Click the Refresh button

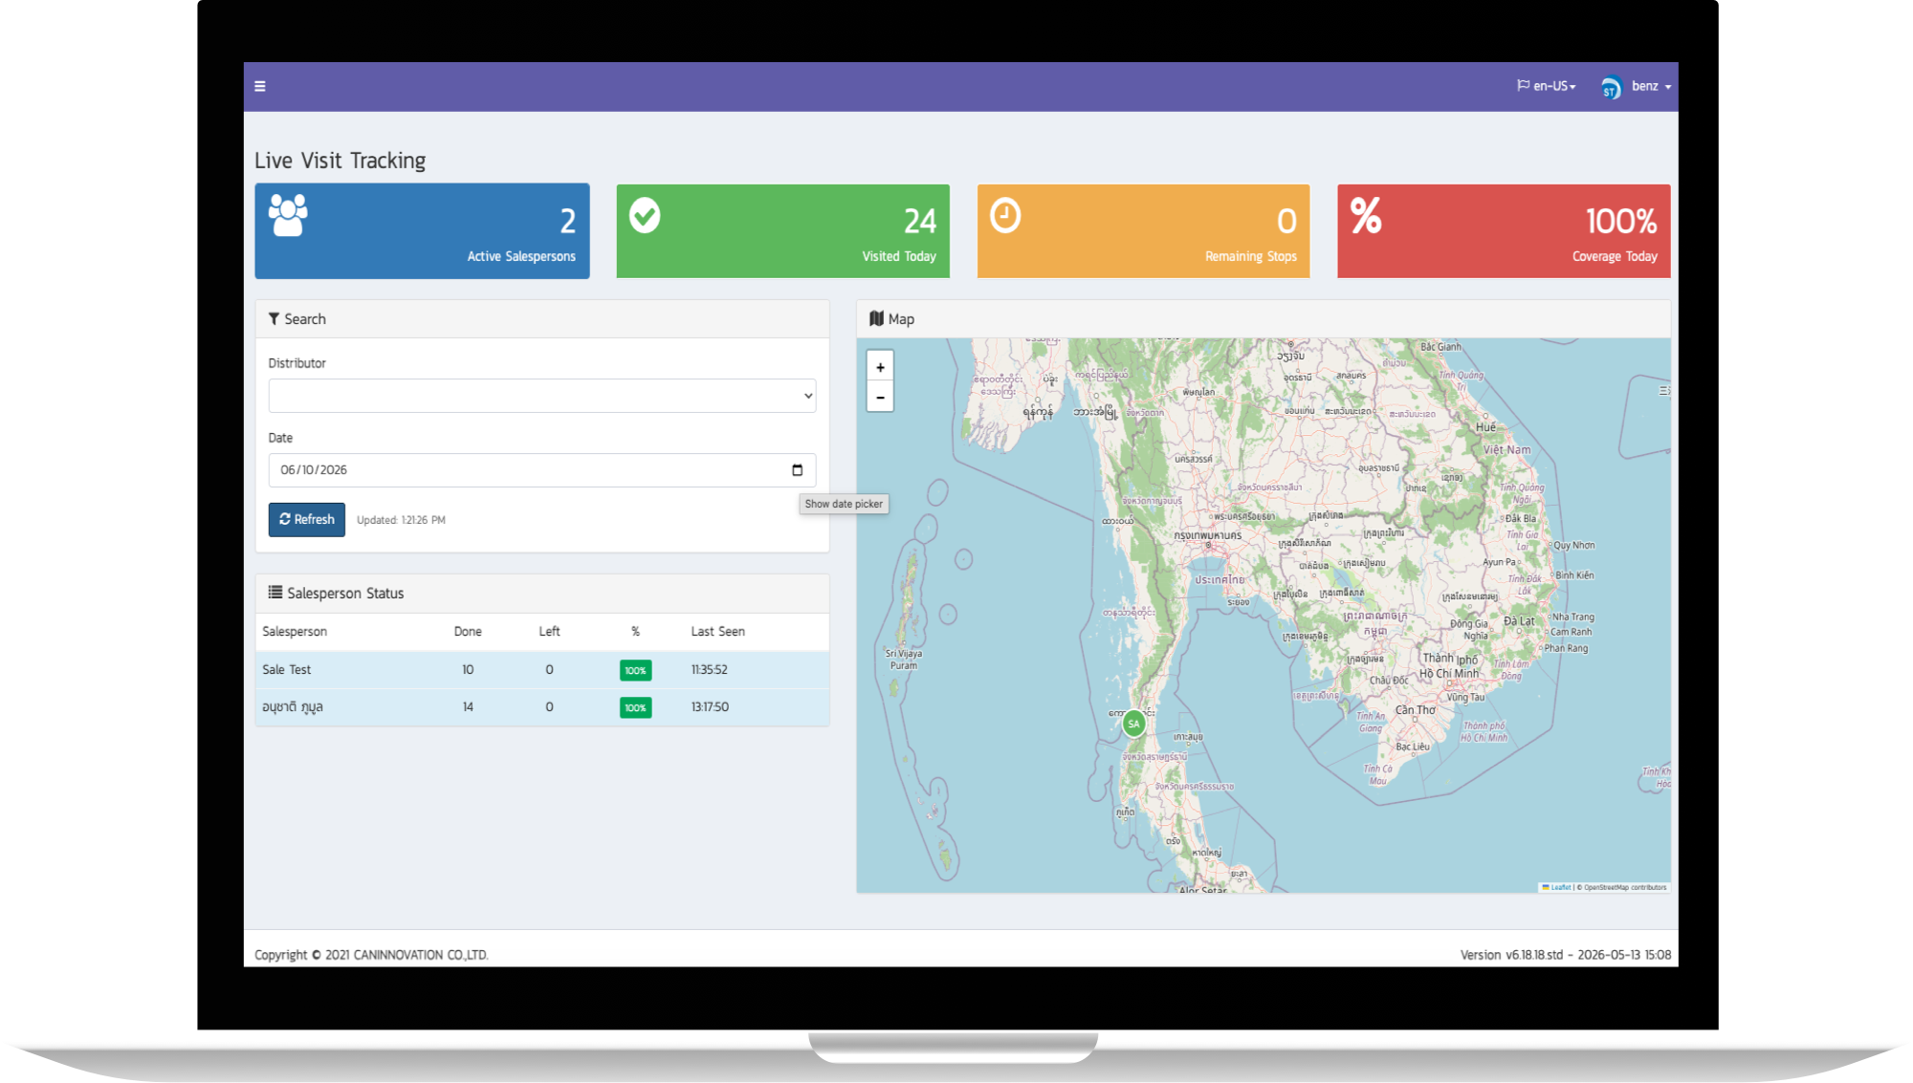click(x=307, y=520)
